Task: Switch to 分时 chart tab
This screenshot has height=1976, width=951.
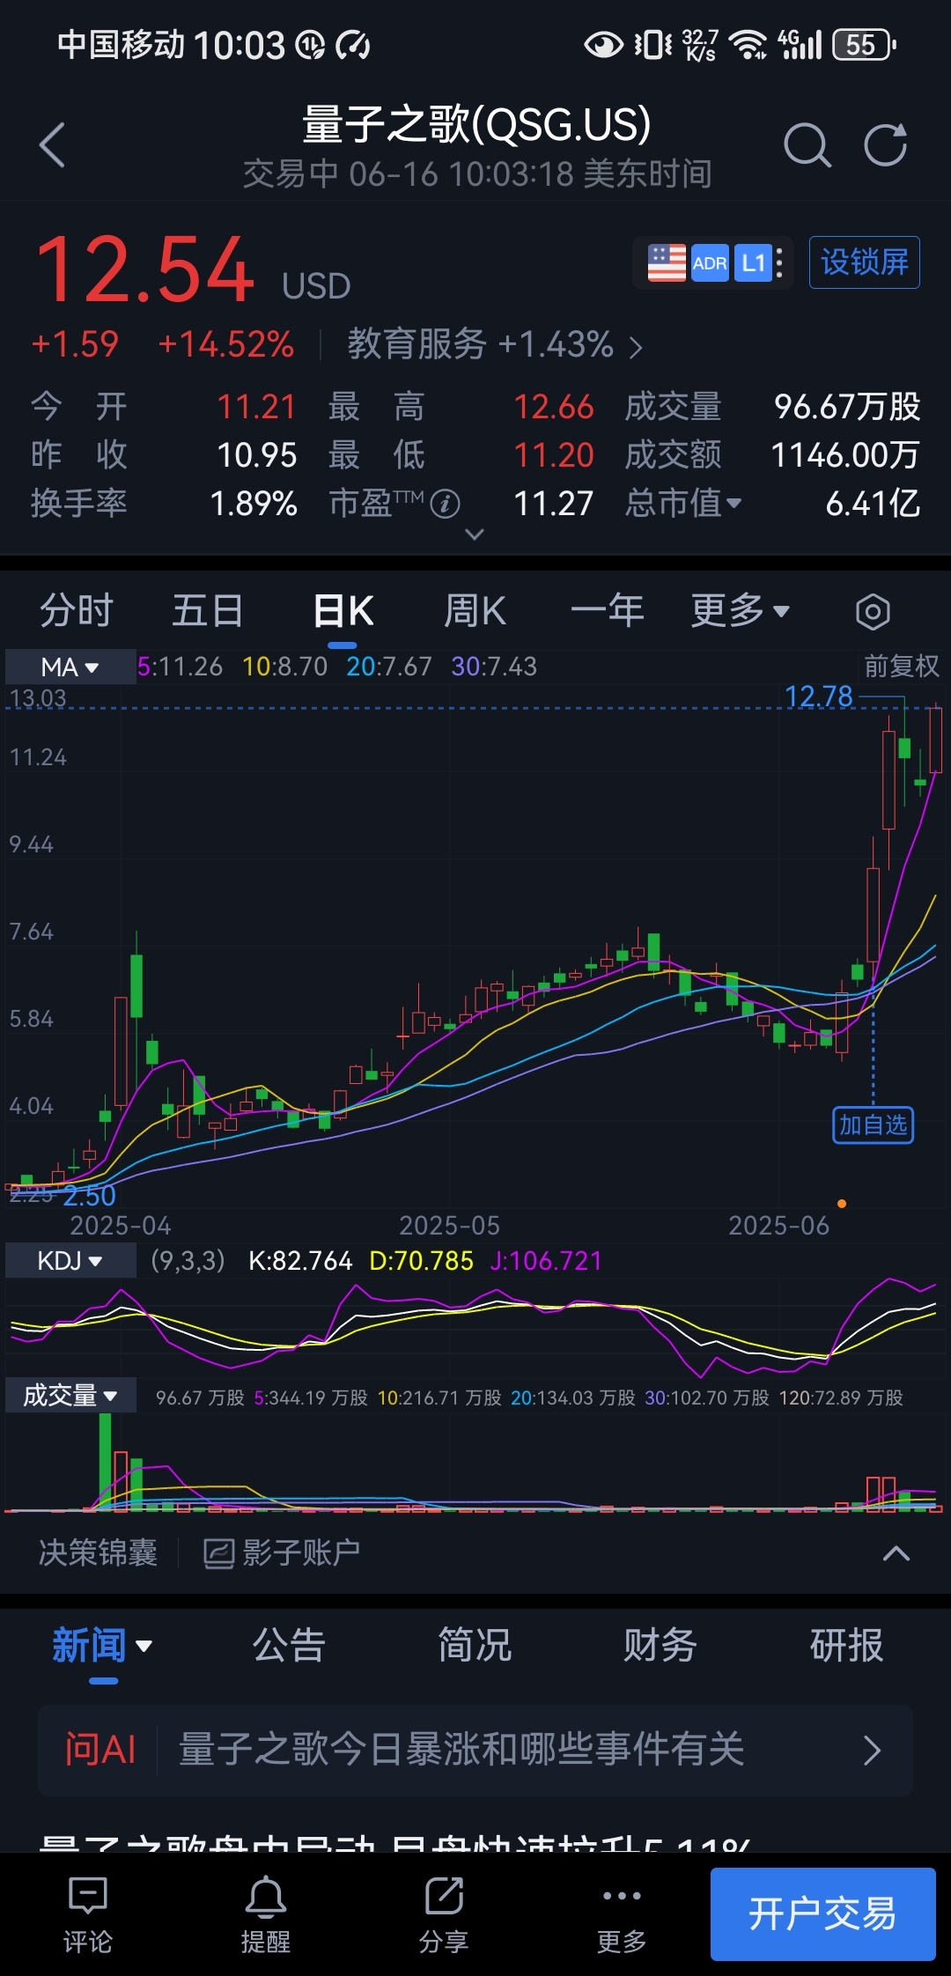Action: (x=77, y=610)
